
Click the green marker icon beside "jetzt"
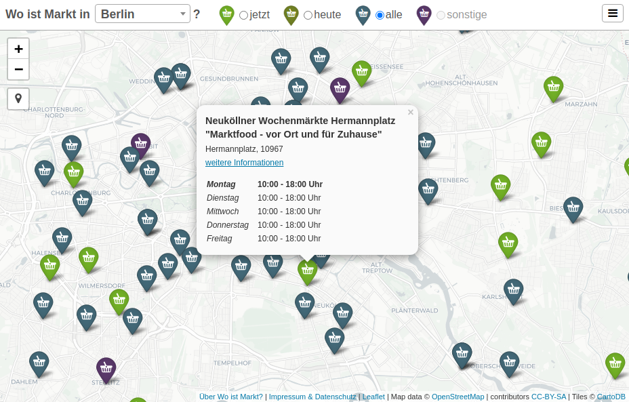[x=226, y=14]
